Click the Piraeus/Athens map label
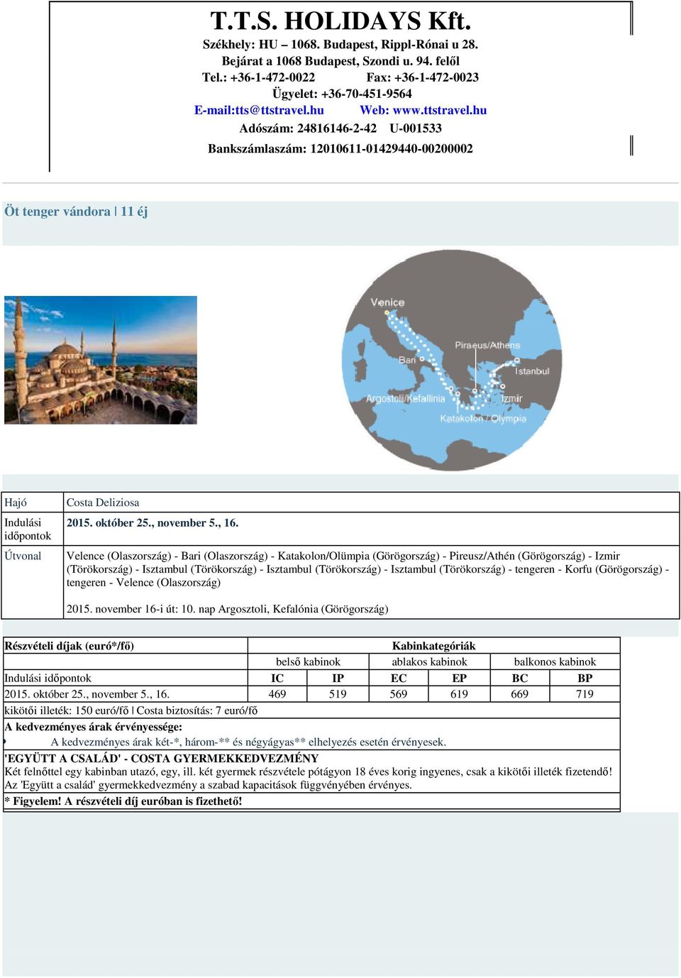 (x=487, y=345)
